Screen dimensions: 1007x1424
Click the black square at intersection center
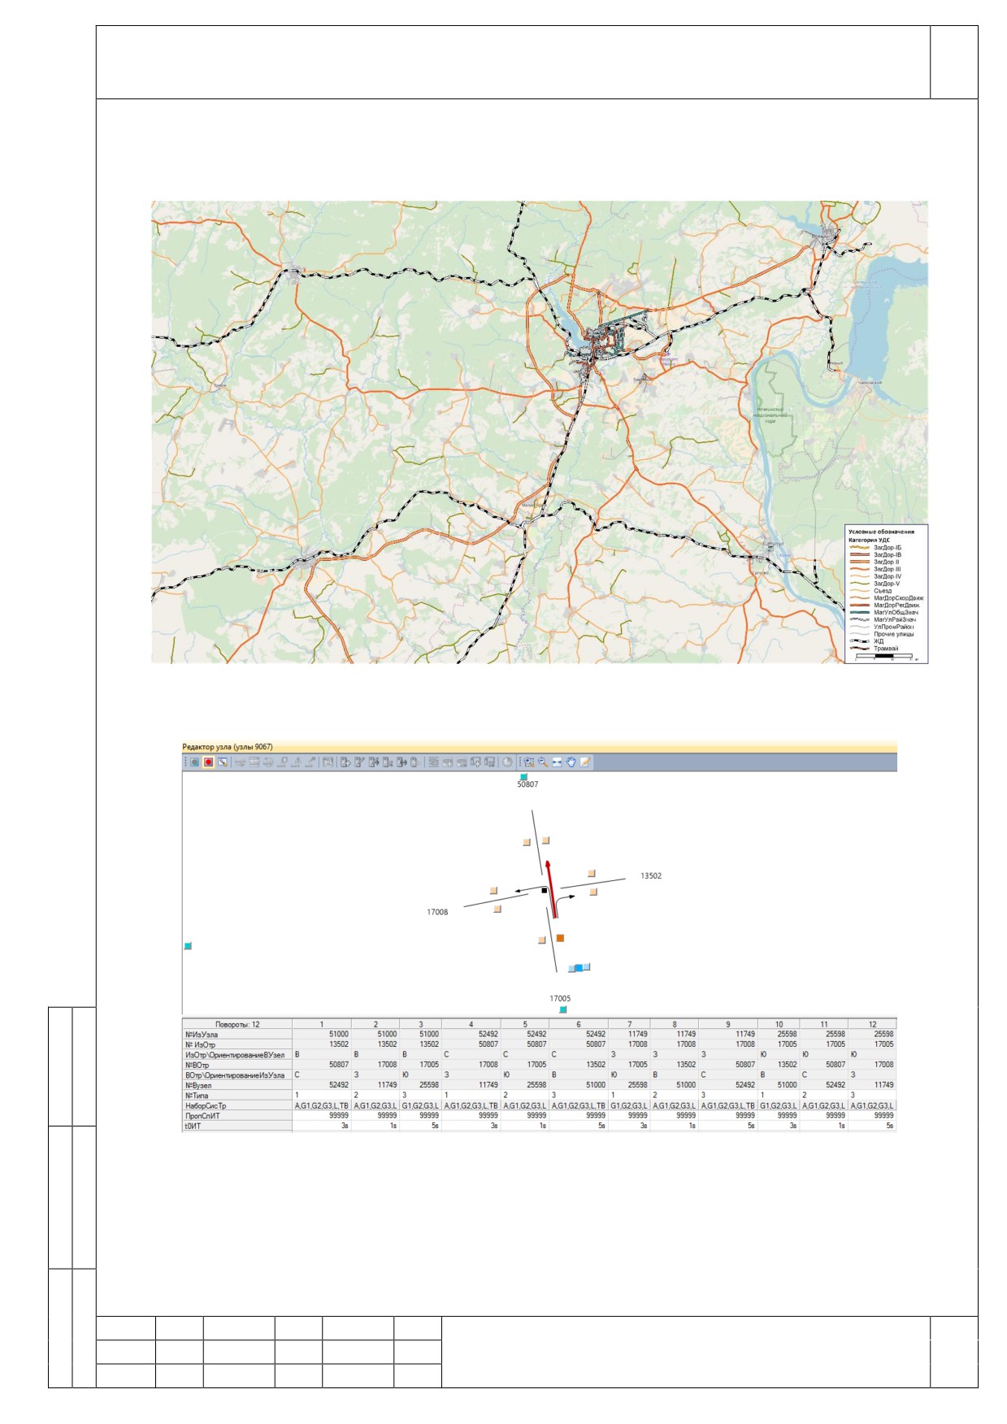(x=544, y=892)
